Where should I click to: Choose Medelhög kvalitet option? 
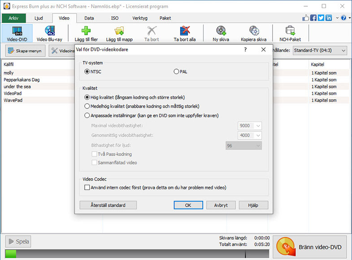(87, 106)
